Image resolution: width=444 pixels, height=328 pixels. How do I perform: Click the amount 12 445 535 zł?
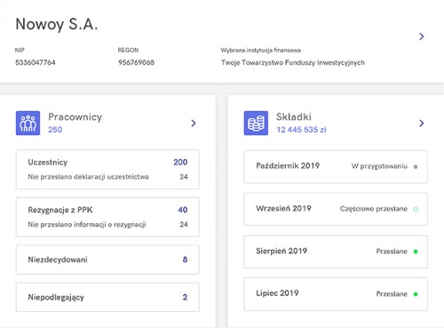(301, 130)
